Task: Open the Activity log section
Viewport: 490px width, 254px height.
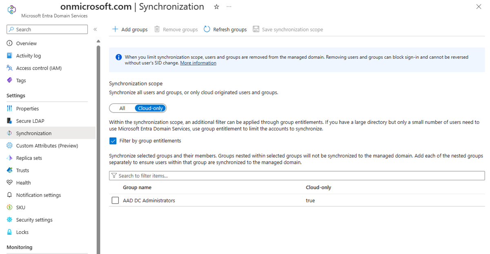Action: point(30,55)
